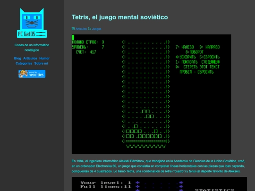
Task: Click the folder icon beside Juegos
Action: click(x=89, y=29)
